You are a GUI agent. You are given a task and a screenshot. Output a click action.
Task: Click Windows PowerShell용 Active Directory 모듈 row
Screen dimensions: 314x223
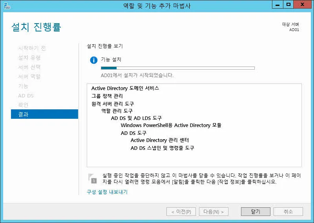point(171,125)
